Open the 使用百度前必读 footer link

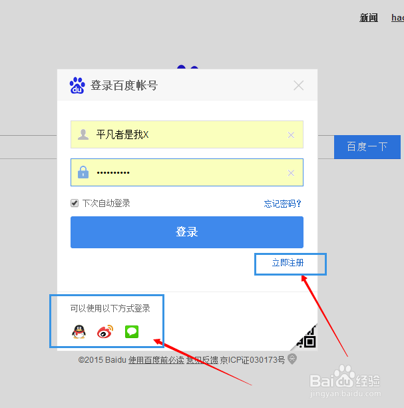pos(156,360)
